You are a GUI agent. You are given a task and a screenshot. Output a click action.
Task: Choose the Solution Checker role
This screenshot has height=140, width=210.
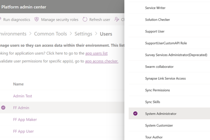(x=157, y=20)
